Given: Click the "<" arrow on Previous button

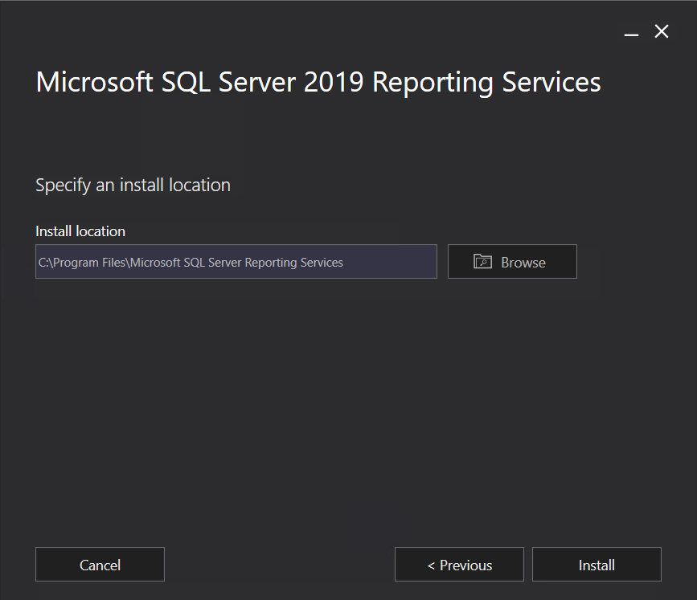Looking at the screenshot, I should (x=431, y=565).
